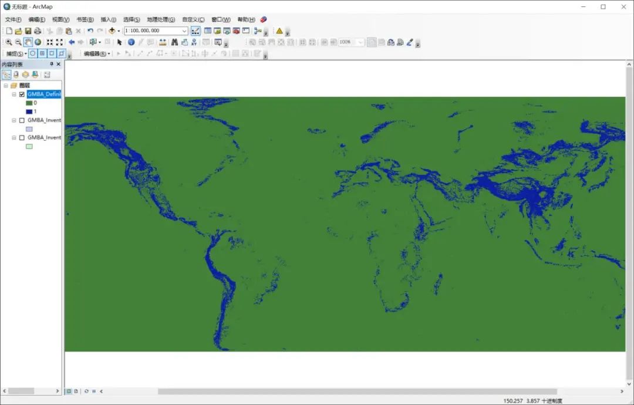634x405 pixels.
Task: Open an existing map document
Action: (18, 31)
